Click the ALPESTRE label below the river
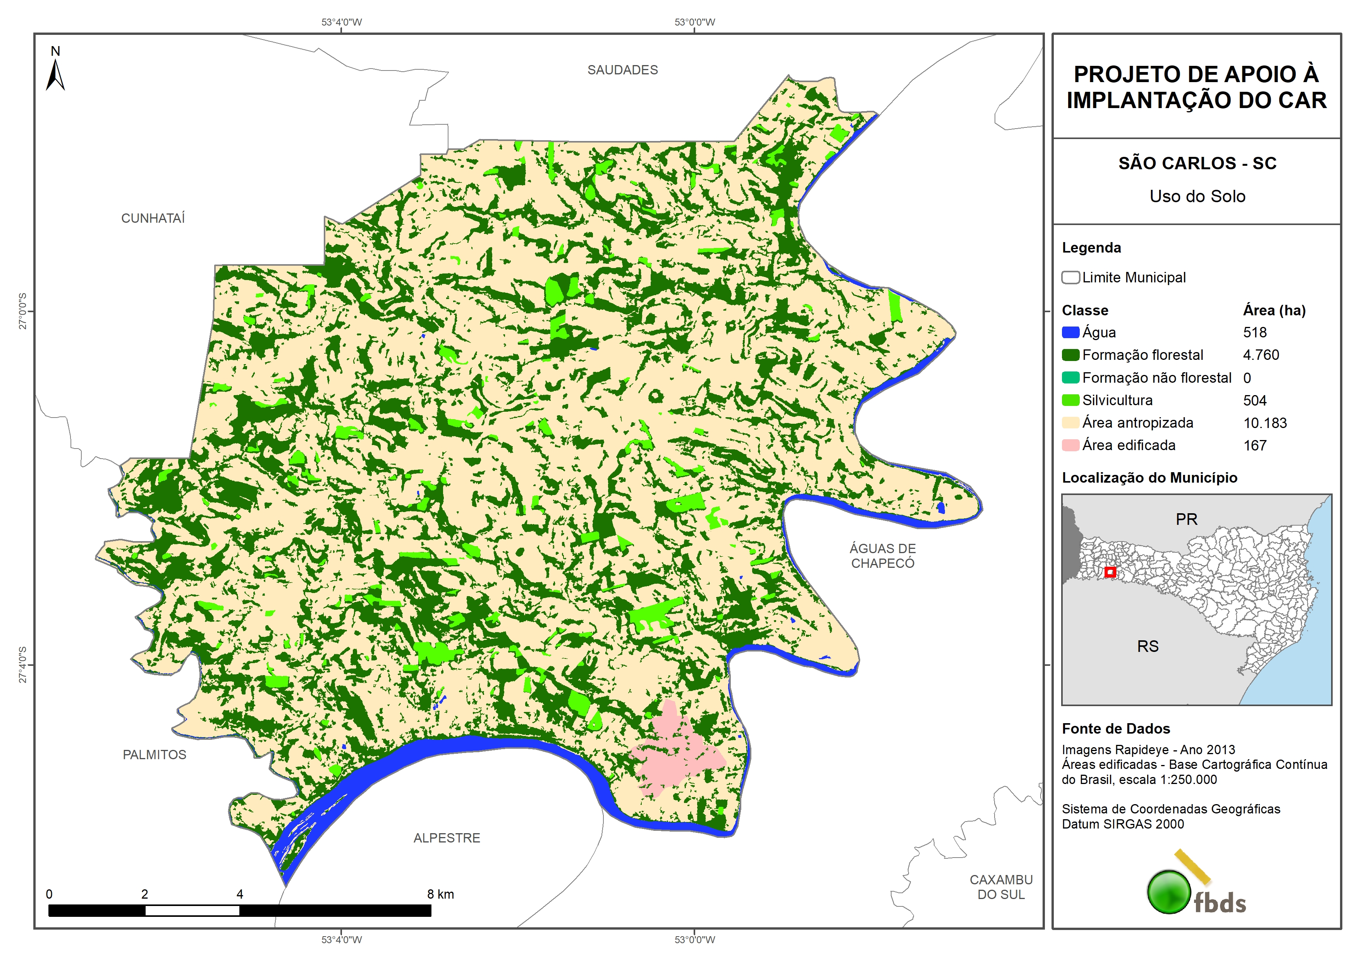The image size is (1359, 961). click(446, 838)
